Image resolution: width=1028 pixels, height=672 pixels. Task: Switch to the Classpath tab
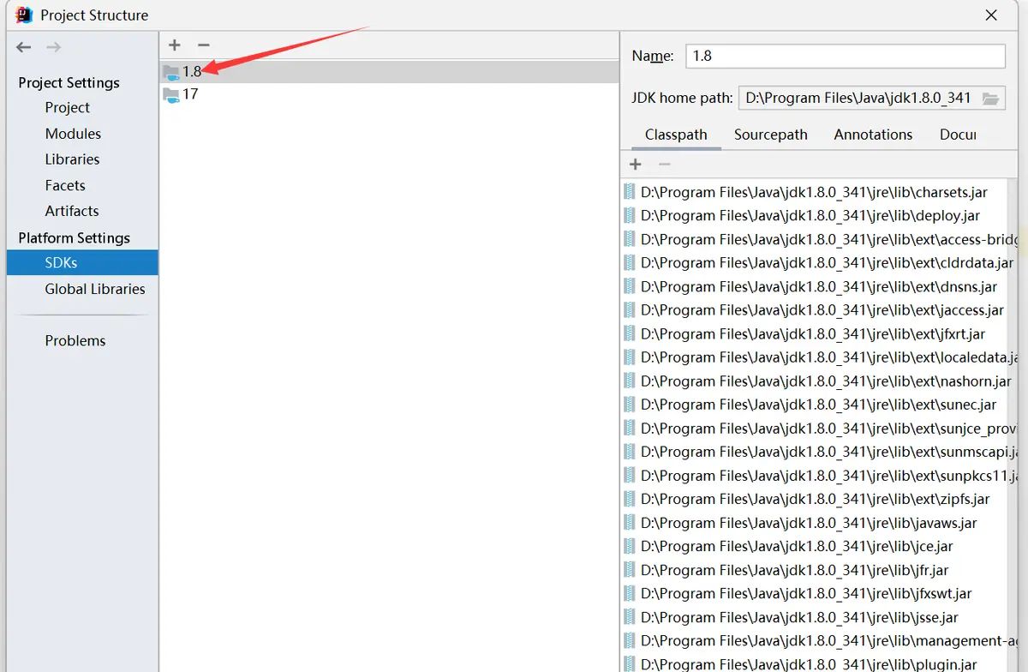676,135
